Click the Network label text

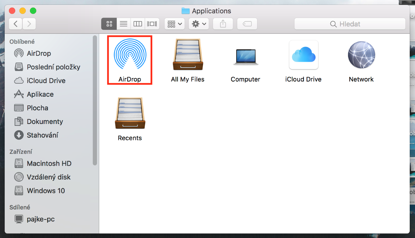click(361, 79)
